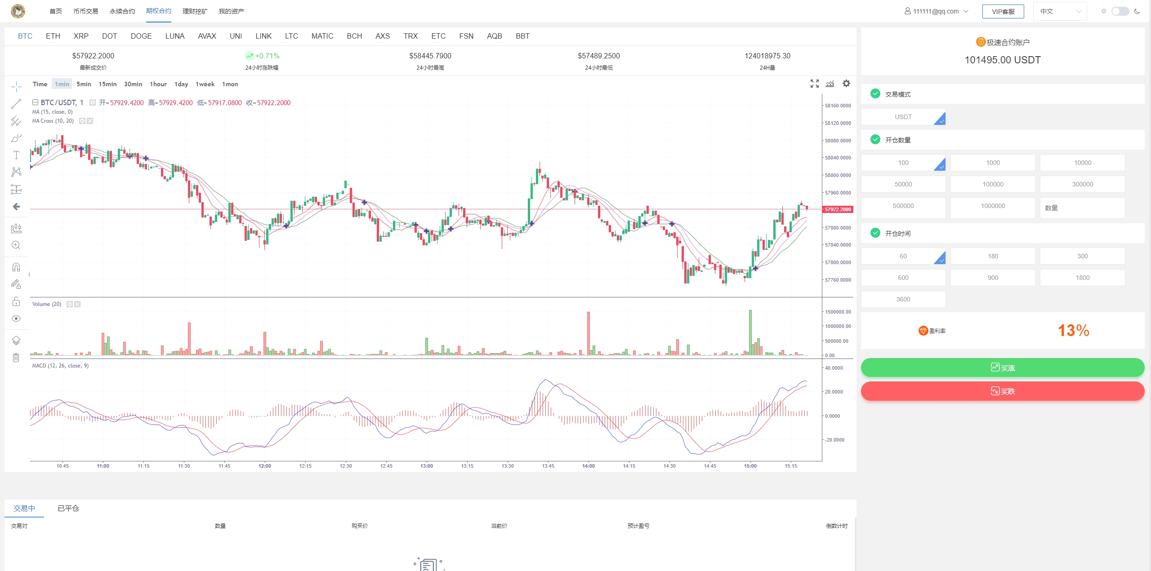Click the 数量 custom quantity input
The width and height of the screenshot is (1151, 571).
[x=1082, y=208]
